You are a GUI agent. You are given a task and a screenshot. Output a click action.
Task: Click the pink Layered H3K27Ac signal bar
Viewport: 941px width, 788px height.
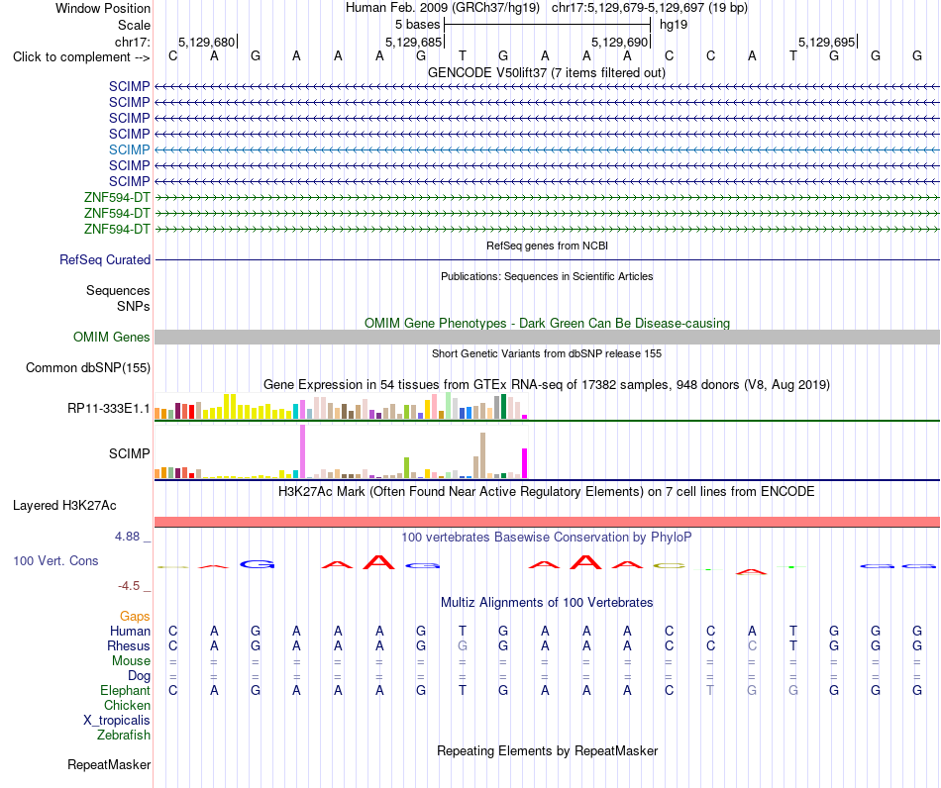tap(547, 522)
